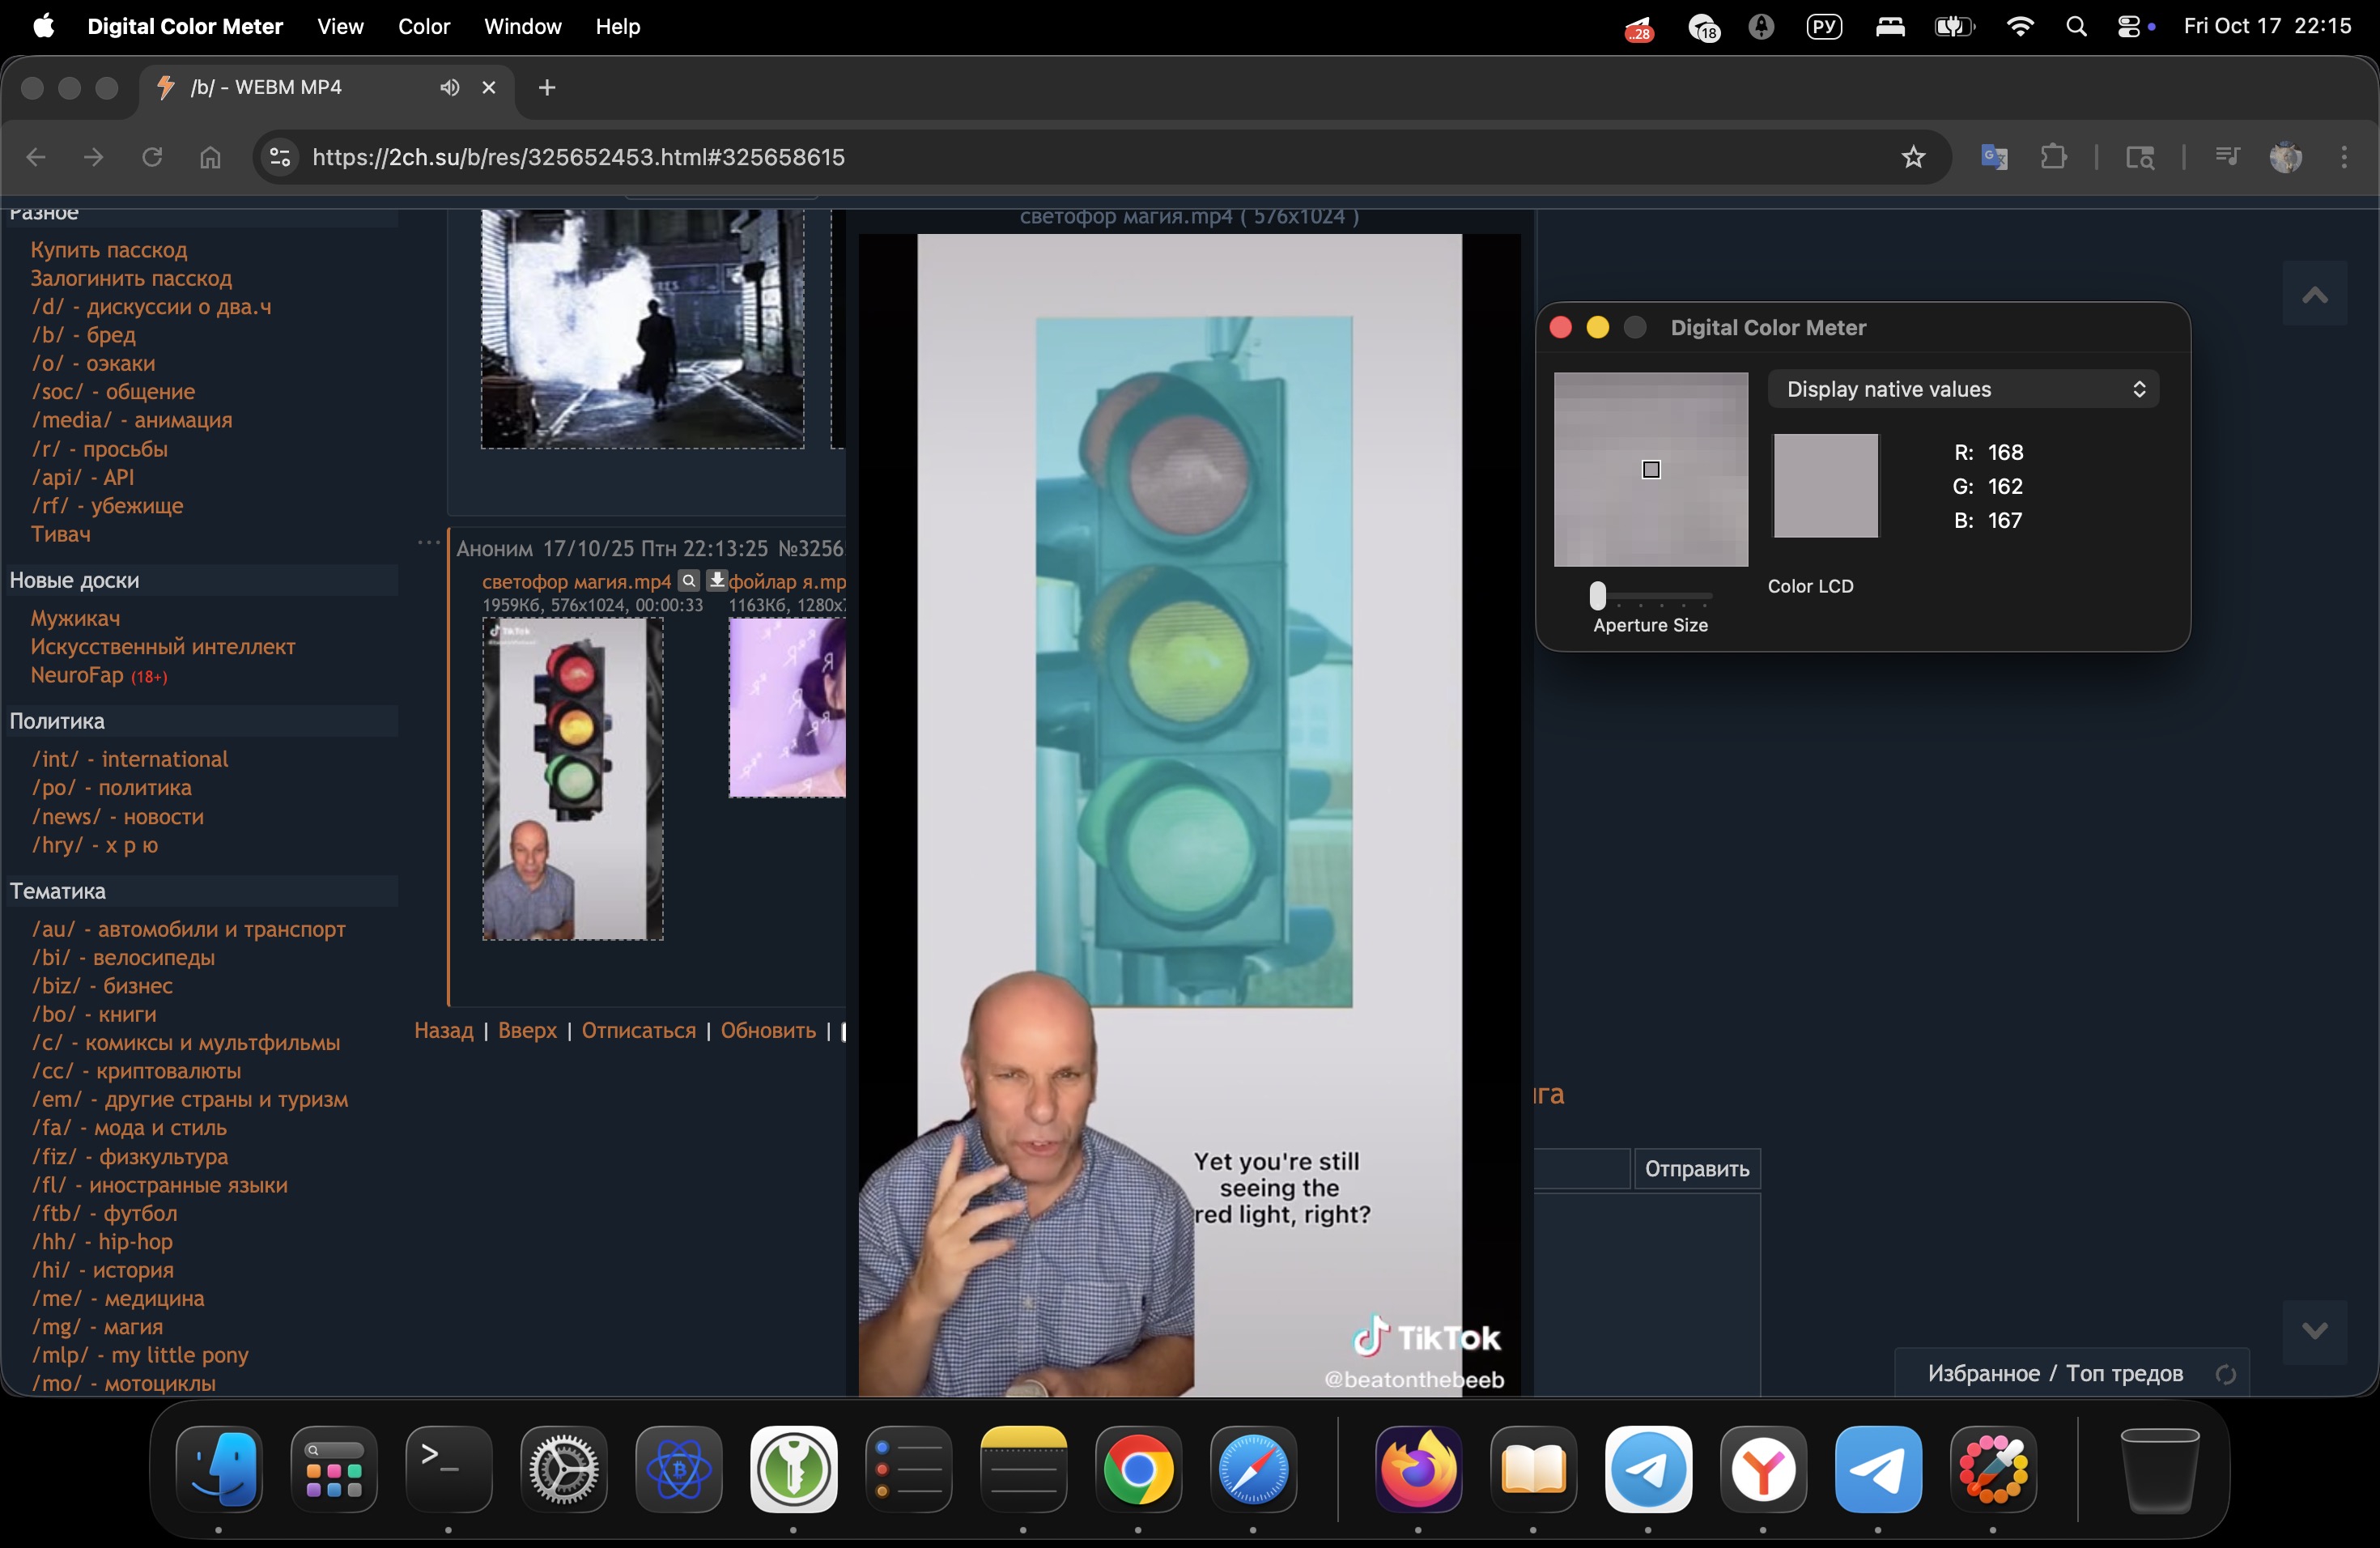Open the browser extensions puzzle icon
This screenshot has height=1548, width=2380.
[2053, 157]
